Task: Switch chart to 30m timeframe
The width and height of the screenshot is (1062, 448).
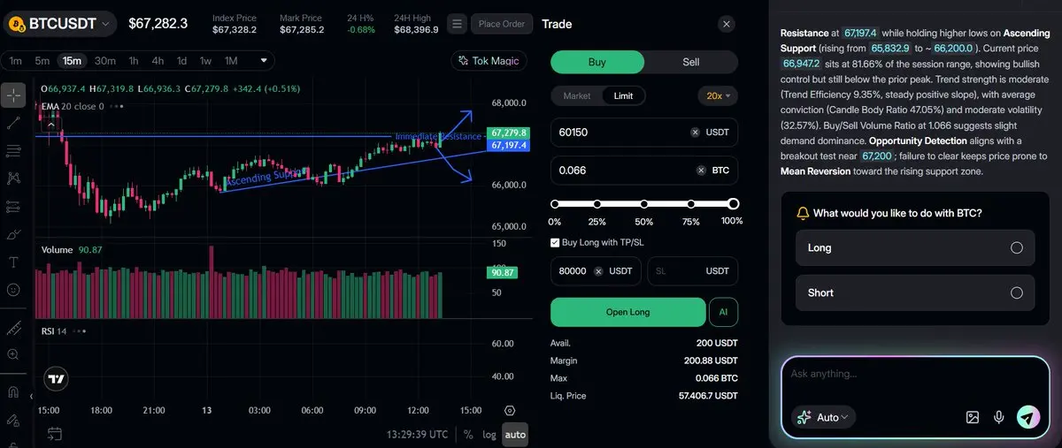Action: coord(105,61)
